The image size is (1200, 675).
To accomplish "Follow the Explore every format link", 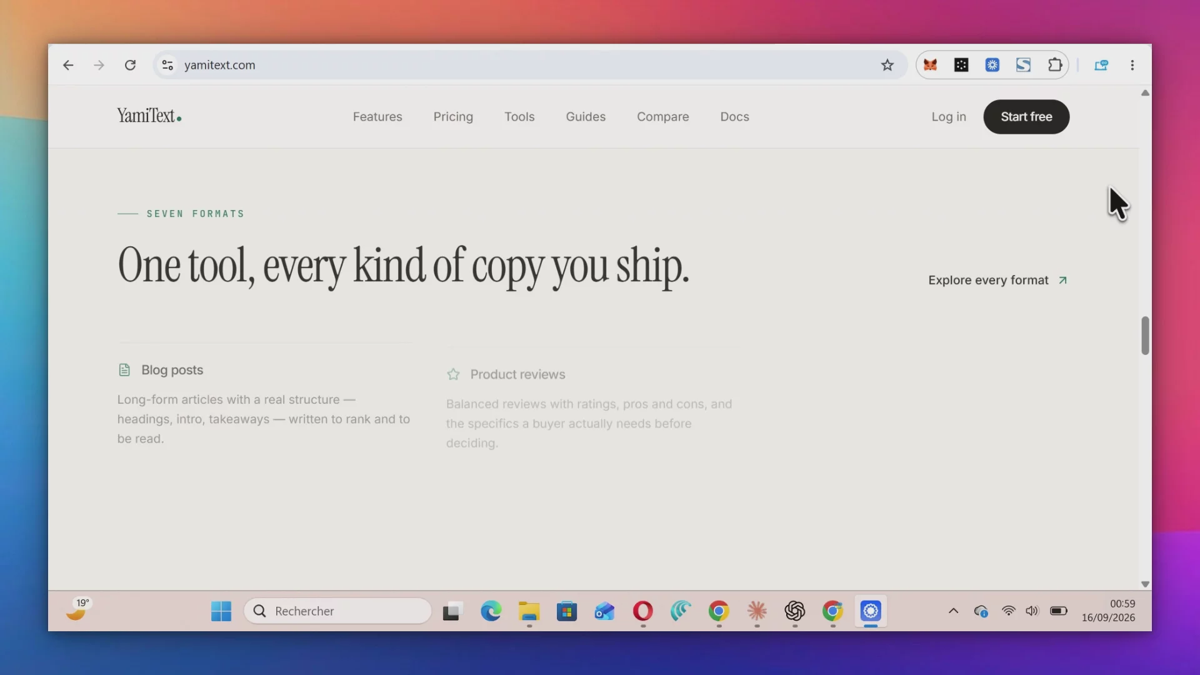I will click(997, 280).
